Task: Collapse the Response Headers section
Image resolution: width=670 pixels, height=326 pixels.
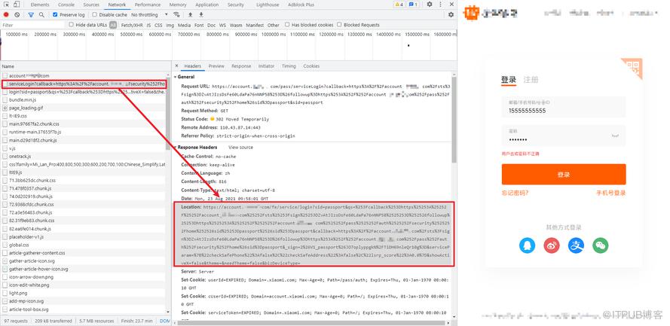Action: tap(197, 148)
